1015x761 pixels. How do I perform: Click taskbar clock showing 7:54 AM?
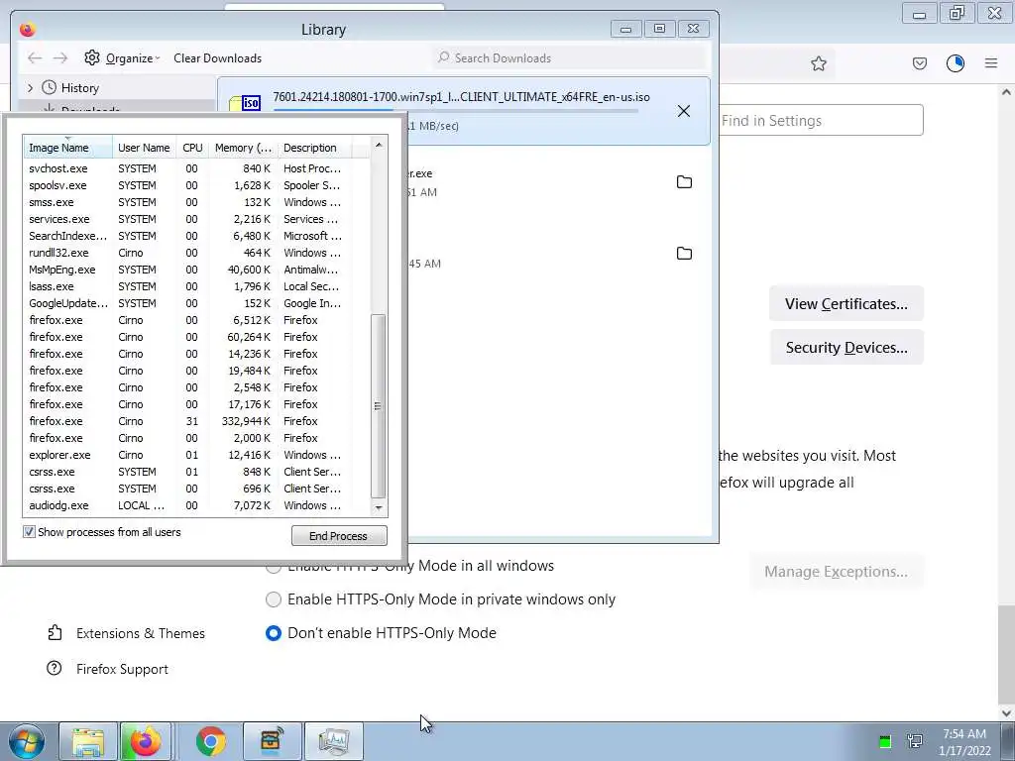[964, 742]
